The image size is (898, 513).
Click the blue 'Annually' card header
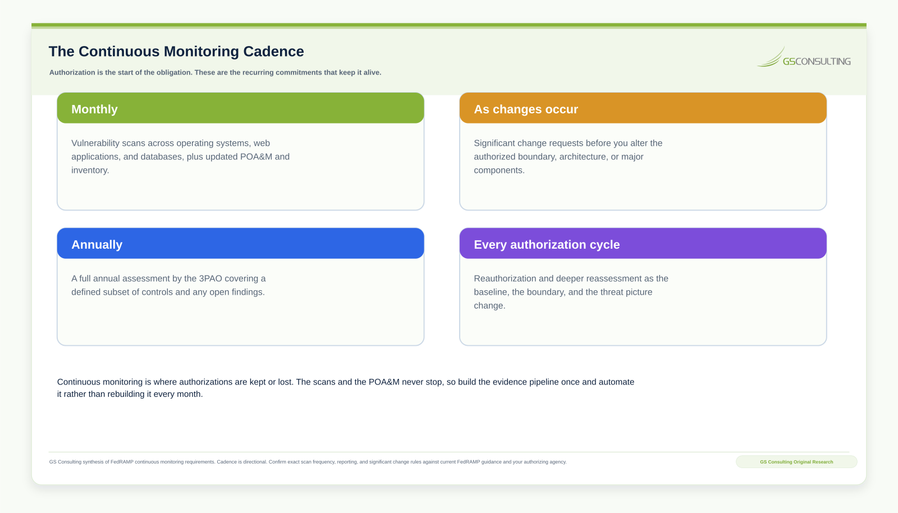[x=240, y=244]
